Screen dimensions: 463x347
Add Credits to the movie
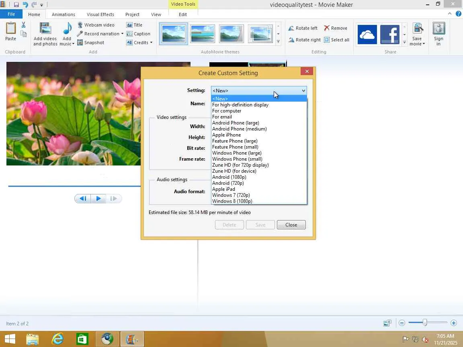137,43
